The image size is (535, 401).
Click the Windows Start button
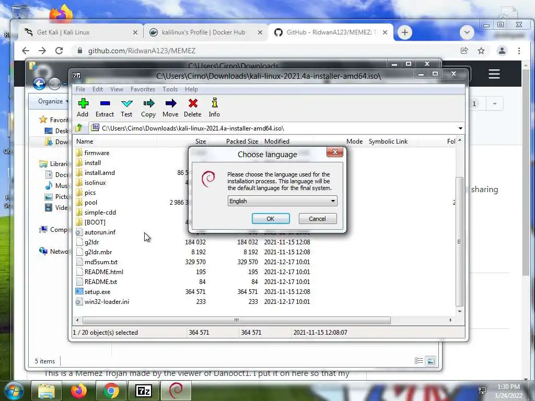tap(14, 391)
